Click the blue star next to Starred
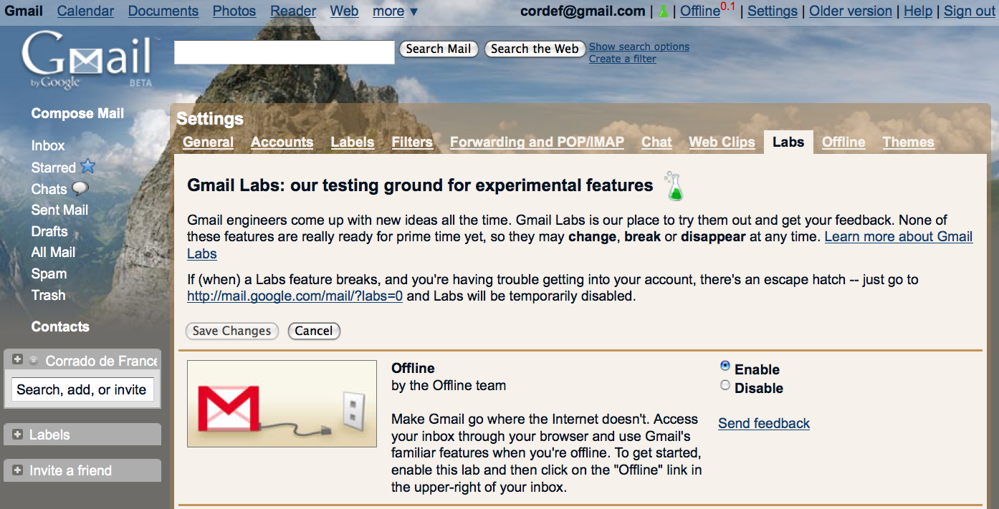 click(87, 167)
